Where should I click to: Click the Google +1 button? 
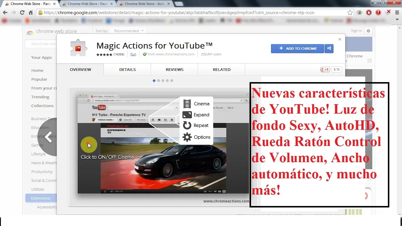pyautogui.click(x=325, y=70)
